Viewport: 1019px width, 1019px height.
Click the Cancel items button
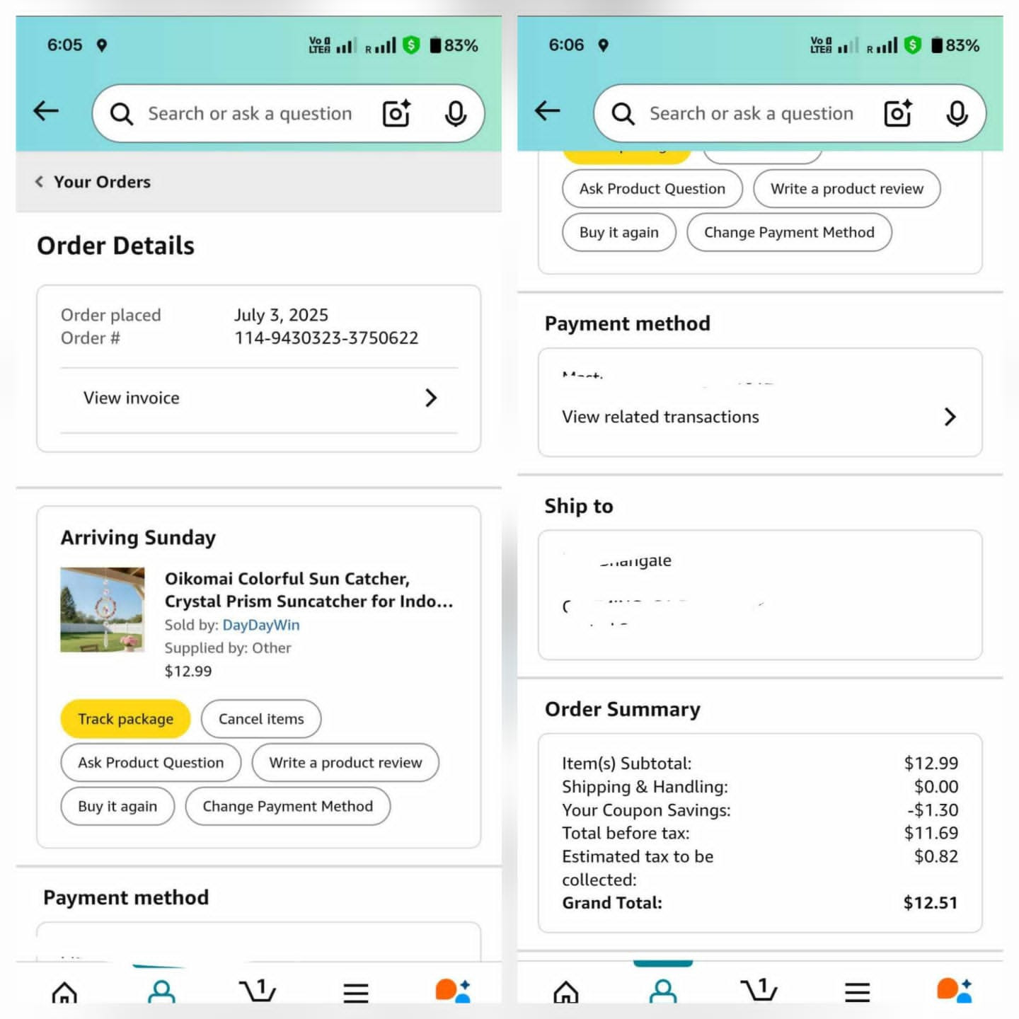(261, 719)
